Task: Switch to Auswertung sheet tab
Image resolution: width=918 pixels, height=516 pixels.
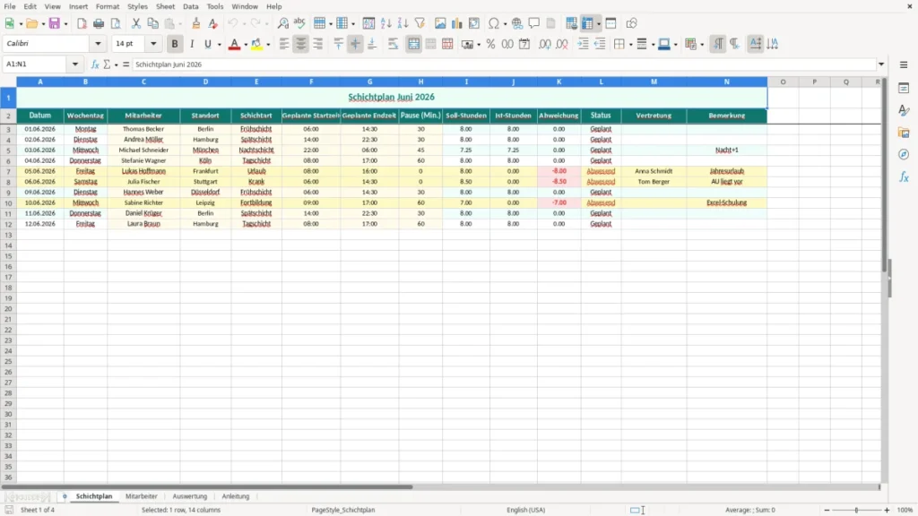Action: (x=190, y=496)
